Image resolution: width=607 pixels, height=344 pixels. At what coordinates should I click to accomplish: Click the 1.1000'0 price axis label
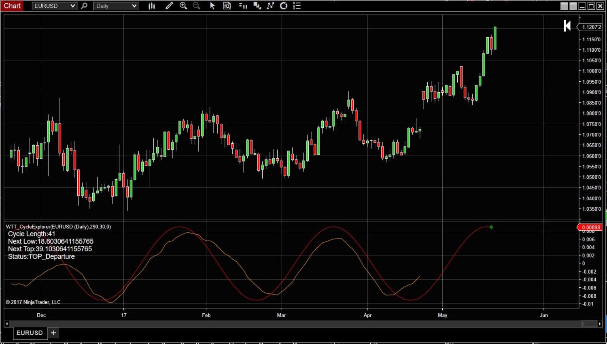click(x=592, y=71)
